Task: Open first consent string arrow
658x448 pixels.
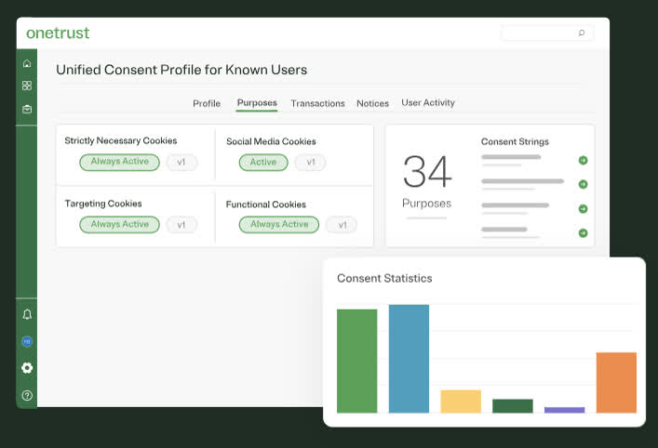Action: pos(583,160)
